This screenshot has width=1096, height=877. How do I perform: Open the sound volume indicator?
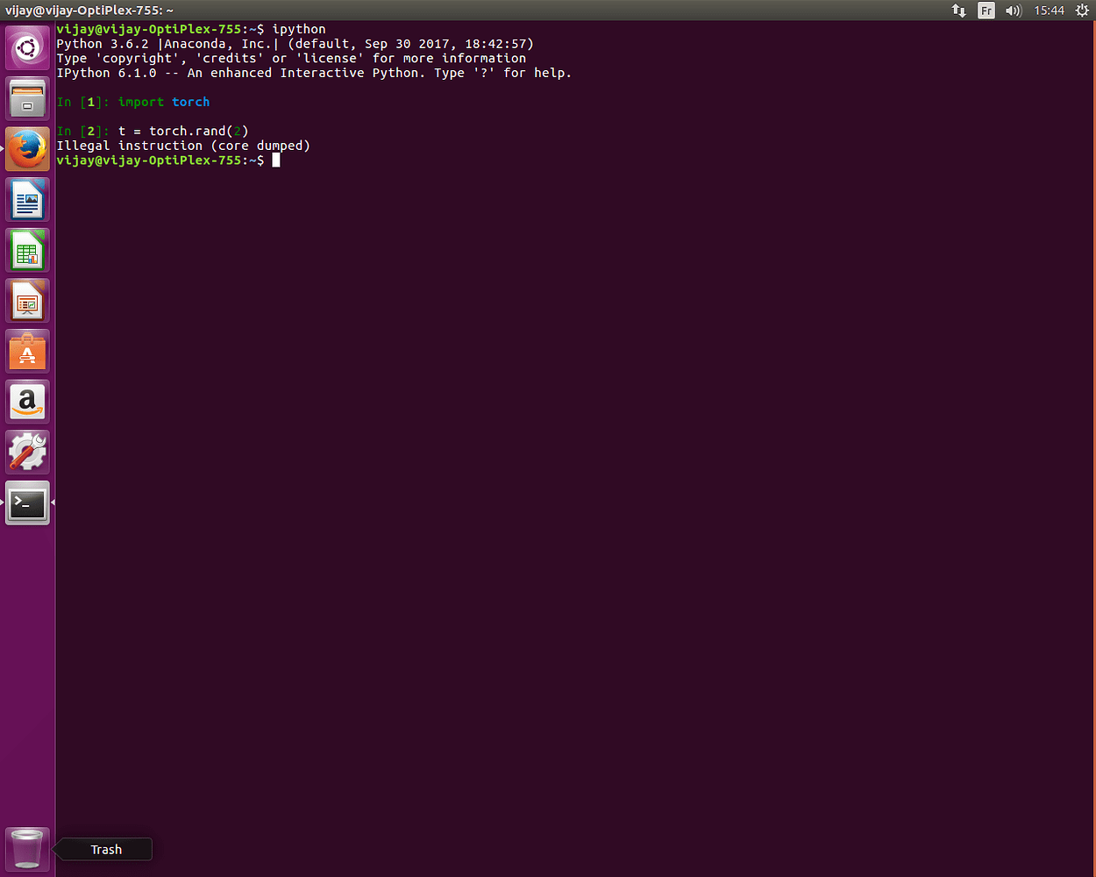tap(1014, 11)
